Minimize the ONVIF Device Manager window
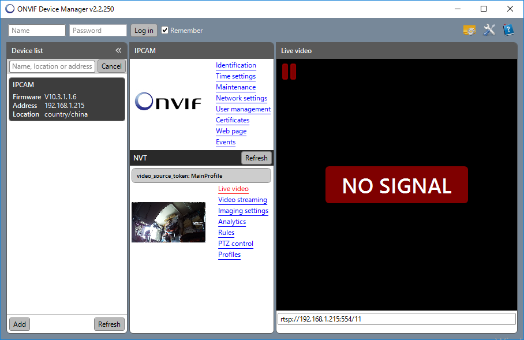This screenshot has width=524, height=340. [458, 9]
